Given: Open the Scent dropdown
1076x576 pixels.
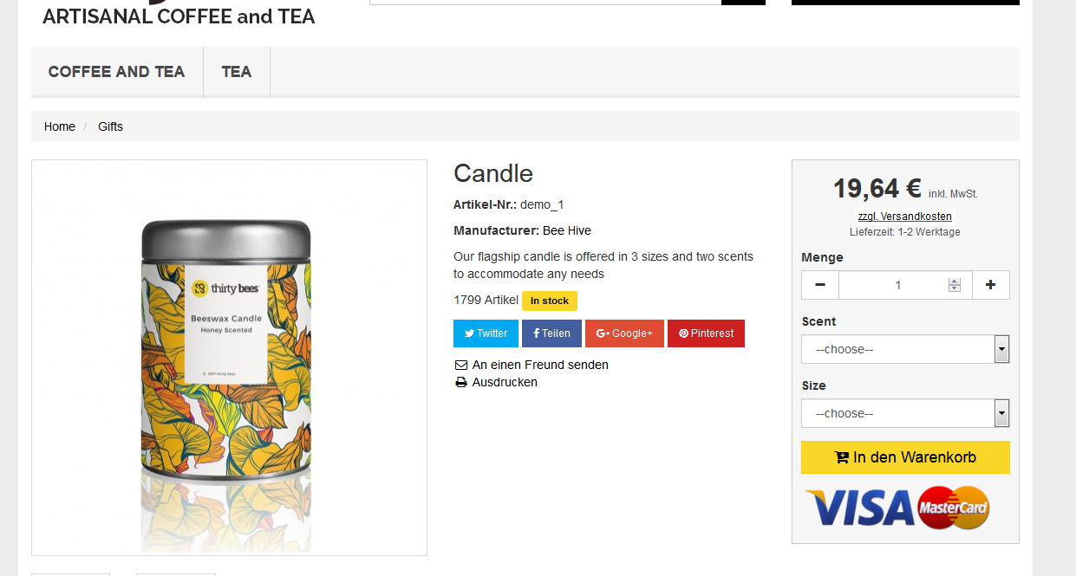Looking at the screenshot, I should (905, 350).
